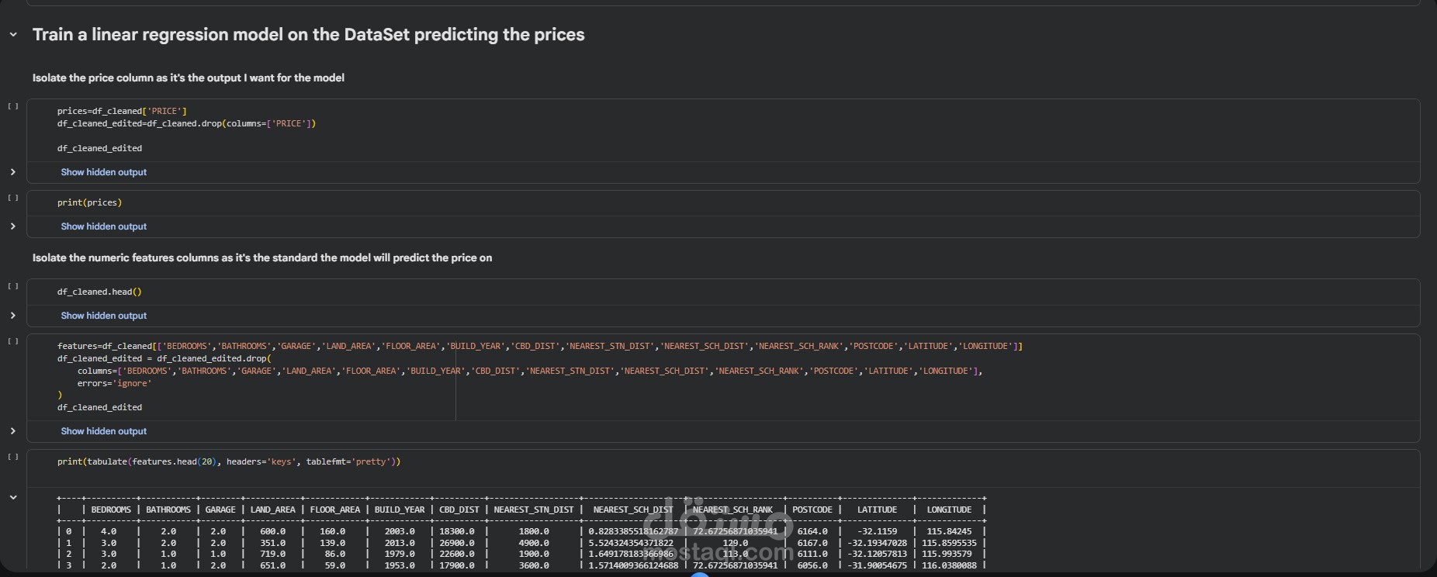Viewport: 1437px width, 577px height.
Task: Select the 'Isolate the price column' text cell
Action: [189, 78]
